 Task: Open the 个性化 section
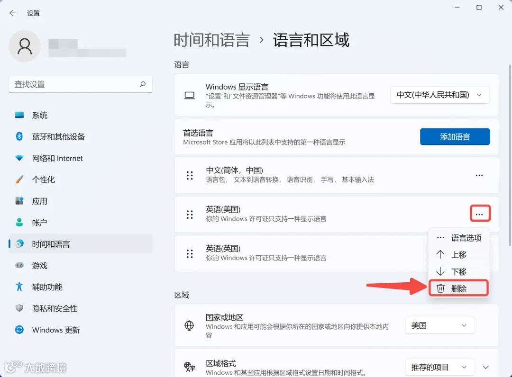click(x=81, y=180)
